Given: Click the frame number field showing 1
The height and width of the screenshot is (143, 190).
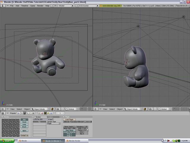Looking at the screenshot, I should click(60, 113).
